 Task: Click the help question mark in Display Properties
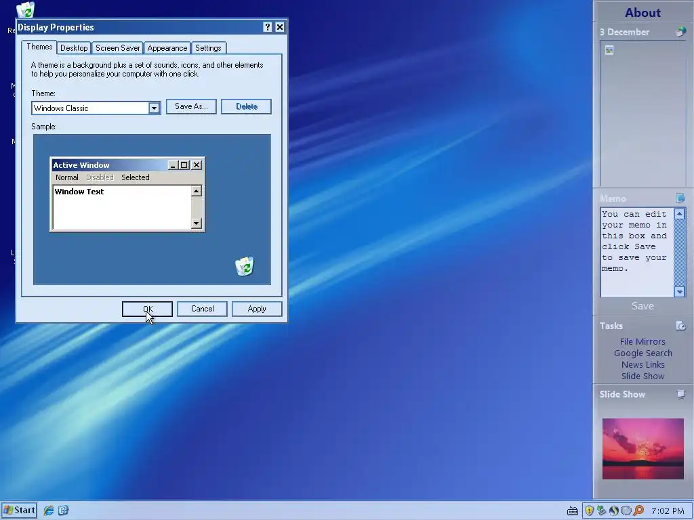pos(267,27)
